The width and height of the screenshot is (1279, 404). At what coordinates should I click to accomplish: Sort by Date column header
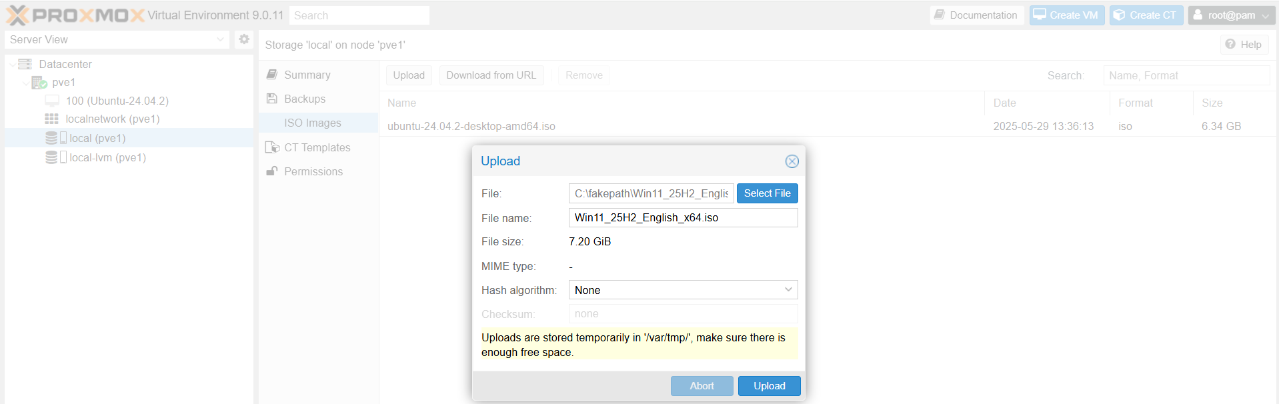(1047, 103)
